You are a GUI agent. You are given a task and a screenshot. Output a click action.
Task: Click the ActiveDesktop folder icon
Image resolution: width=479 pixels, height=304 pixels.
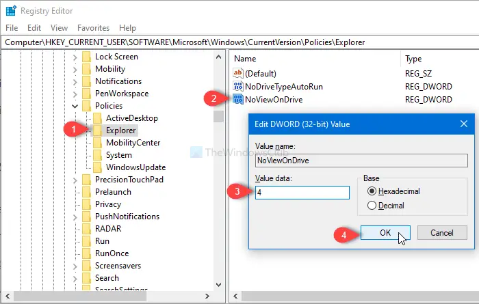[x=97, y=118]
